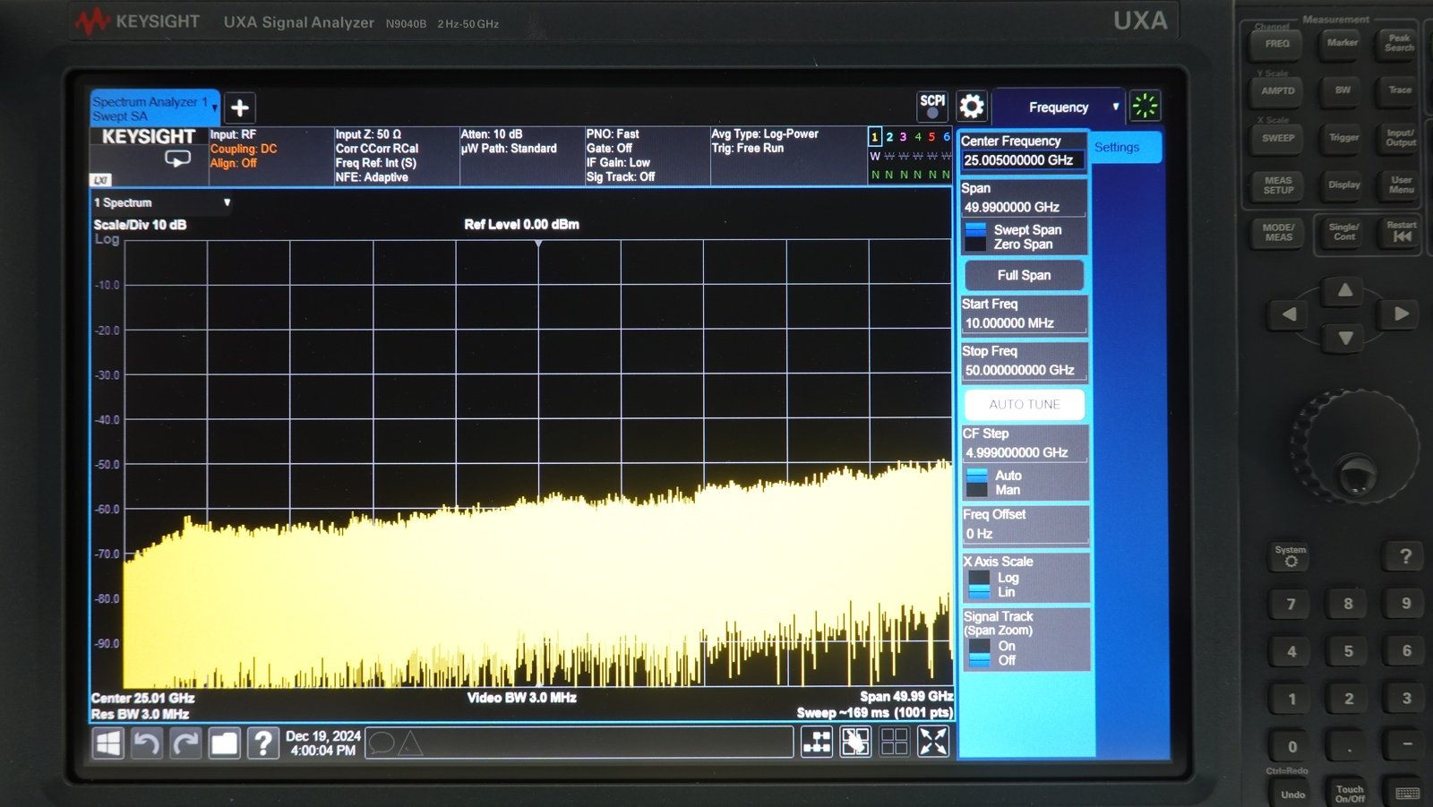Open help with the question mark icon
The width and height of the screenshot is (1433, 807).
(262, 743)
